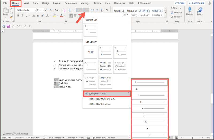Click the Replace button

coord(176,13)
